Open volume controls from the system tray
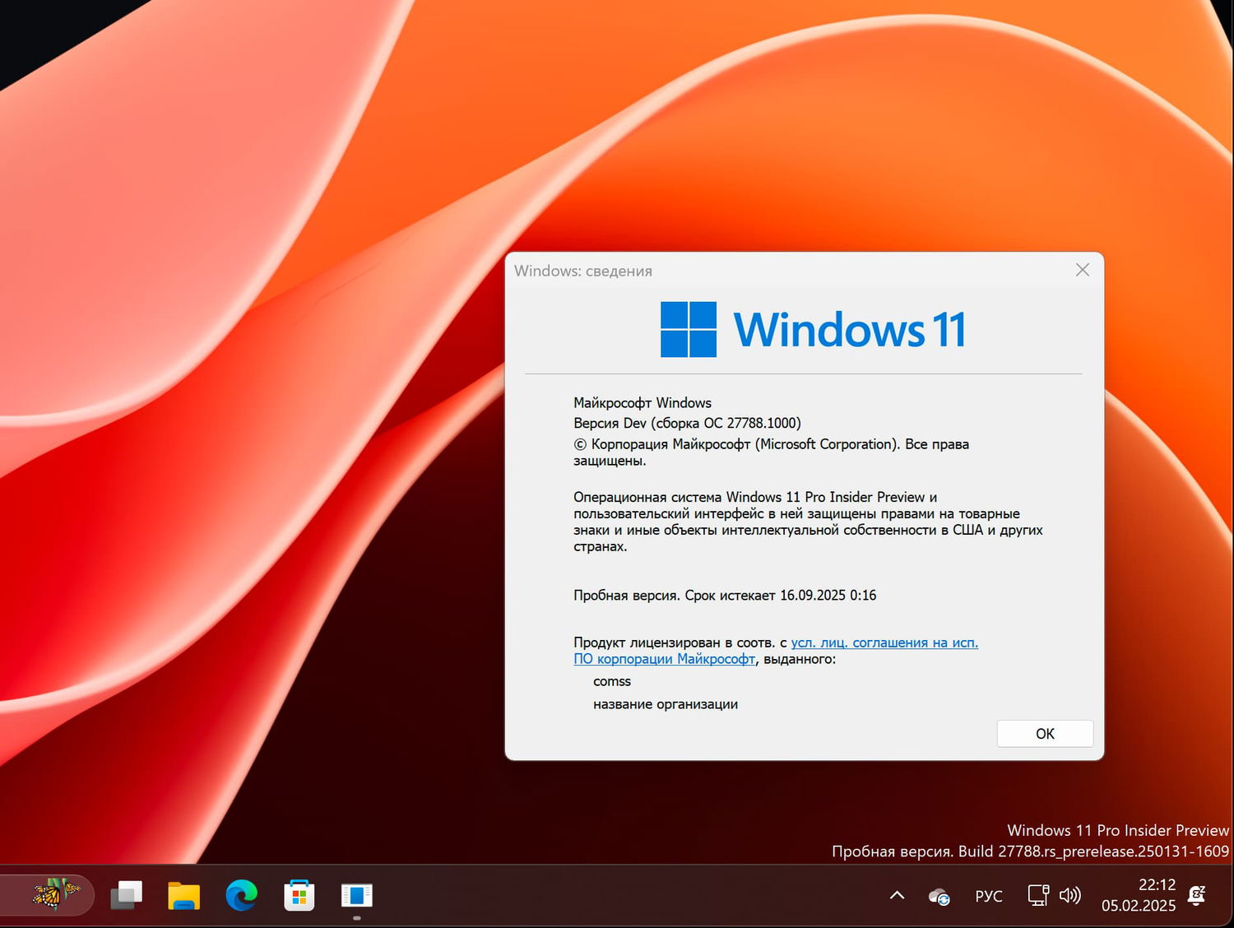 pyautogui.click(x=1071, y=895)
